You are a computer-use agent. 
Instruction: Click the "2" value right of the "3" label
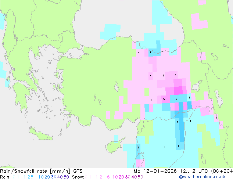click(x=176, y=98)
